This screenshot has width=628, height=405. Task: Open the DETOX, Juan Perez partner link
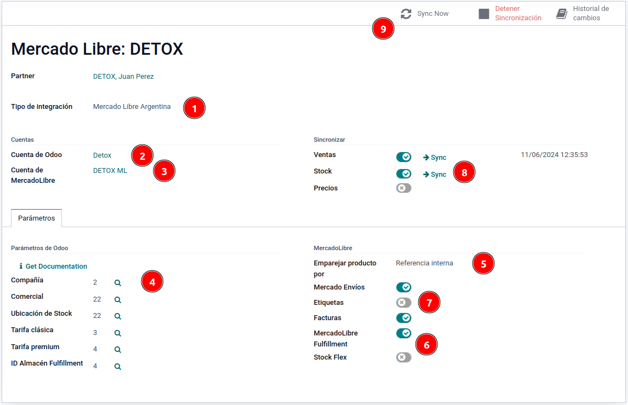coord(123,77)
